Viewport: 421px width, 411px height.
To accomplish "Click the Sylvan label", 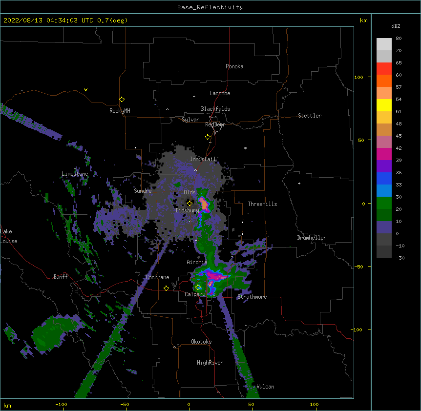I will [x=190, y=120].
